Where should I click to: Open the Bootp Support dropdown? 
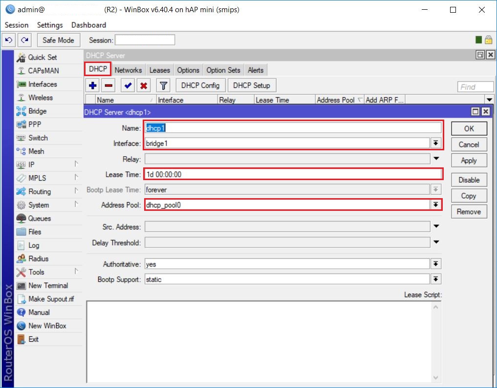point(436,279)
